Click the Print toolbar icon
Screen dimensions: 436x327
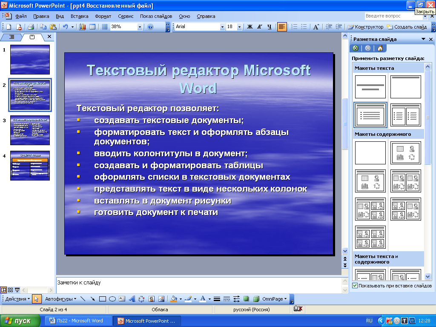(31, 27)
